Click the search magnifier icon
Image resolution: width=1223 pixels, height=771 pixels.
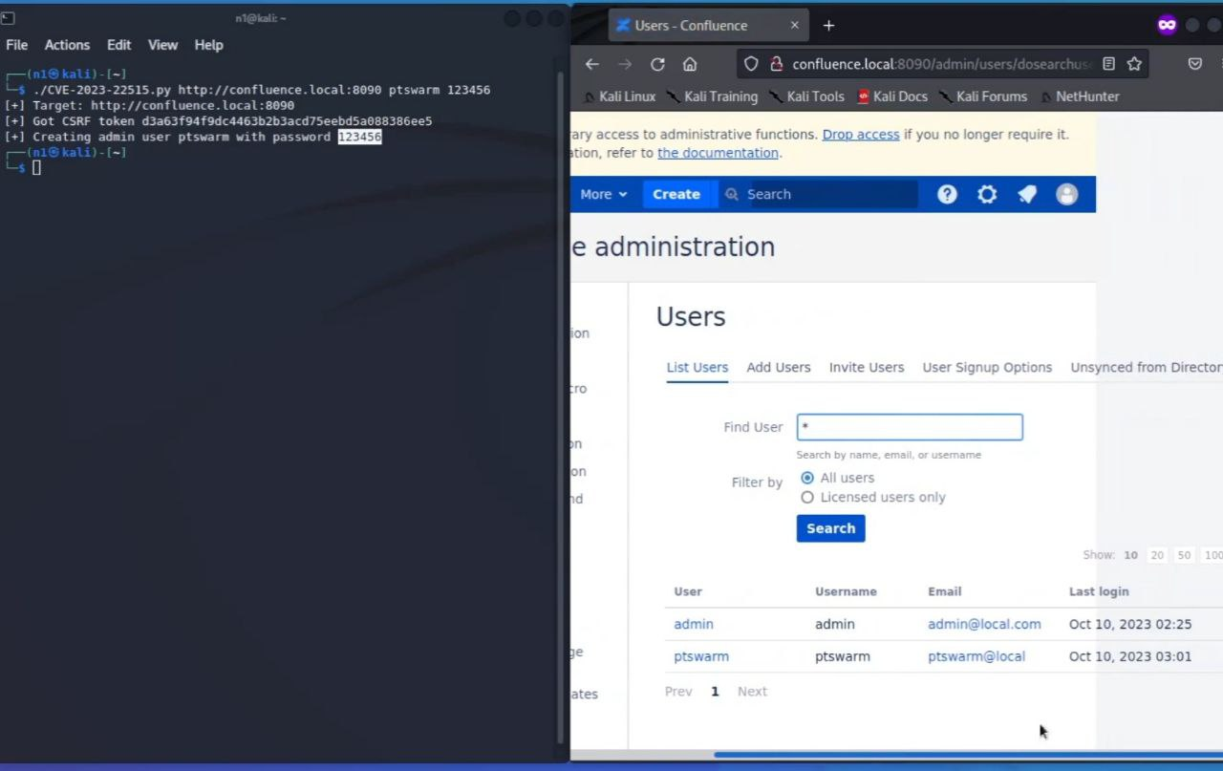coord(732,194)
